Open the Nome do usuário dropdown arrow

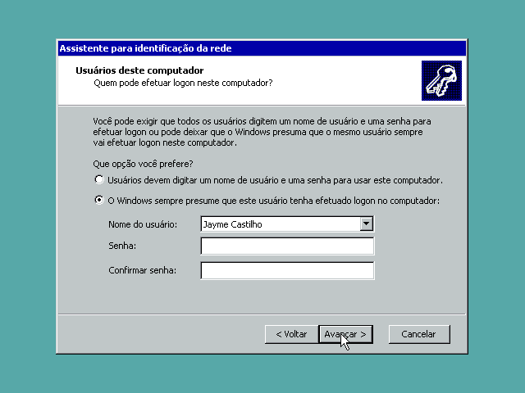(x=367, y=224)
